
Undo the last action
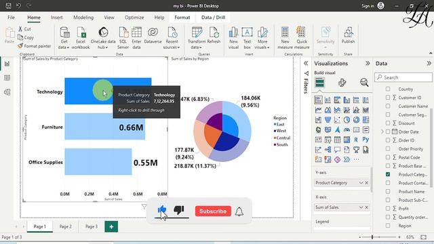pyautogui.click(x=18, y=5)
